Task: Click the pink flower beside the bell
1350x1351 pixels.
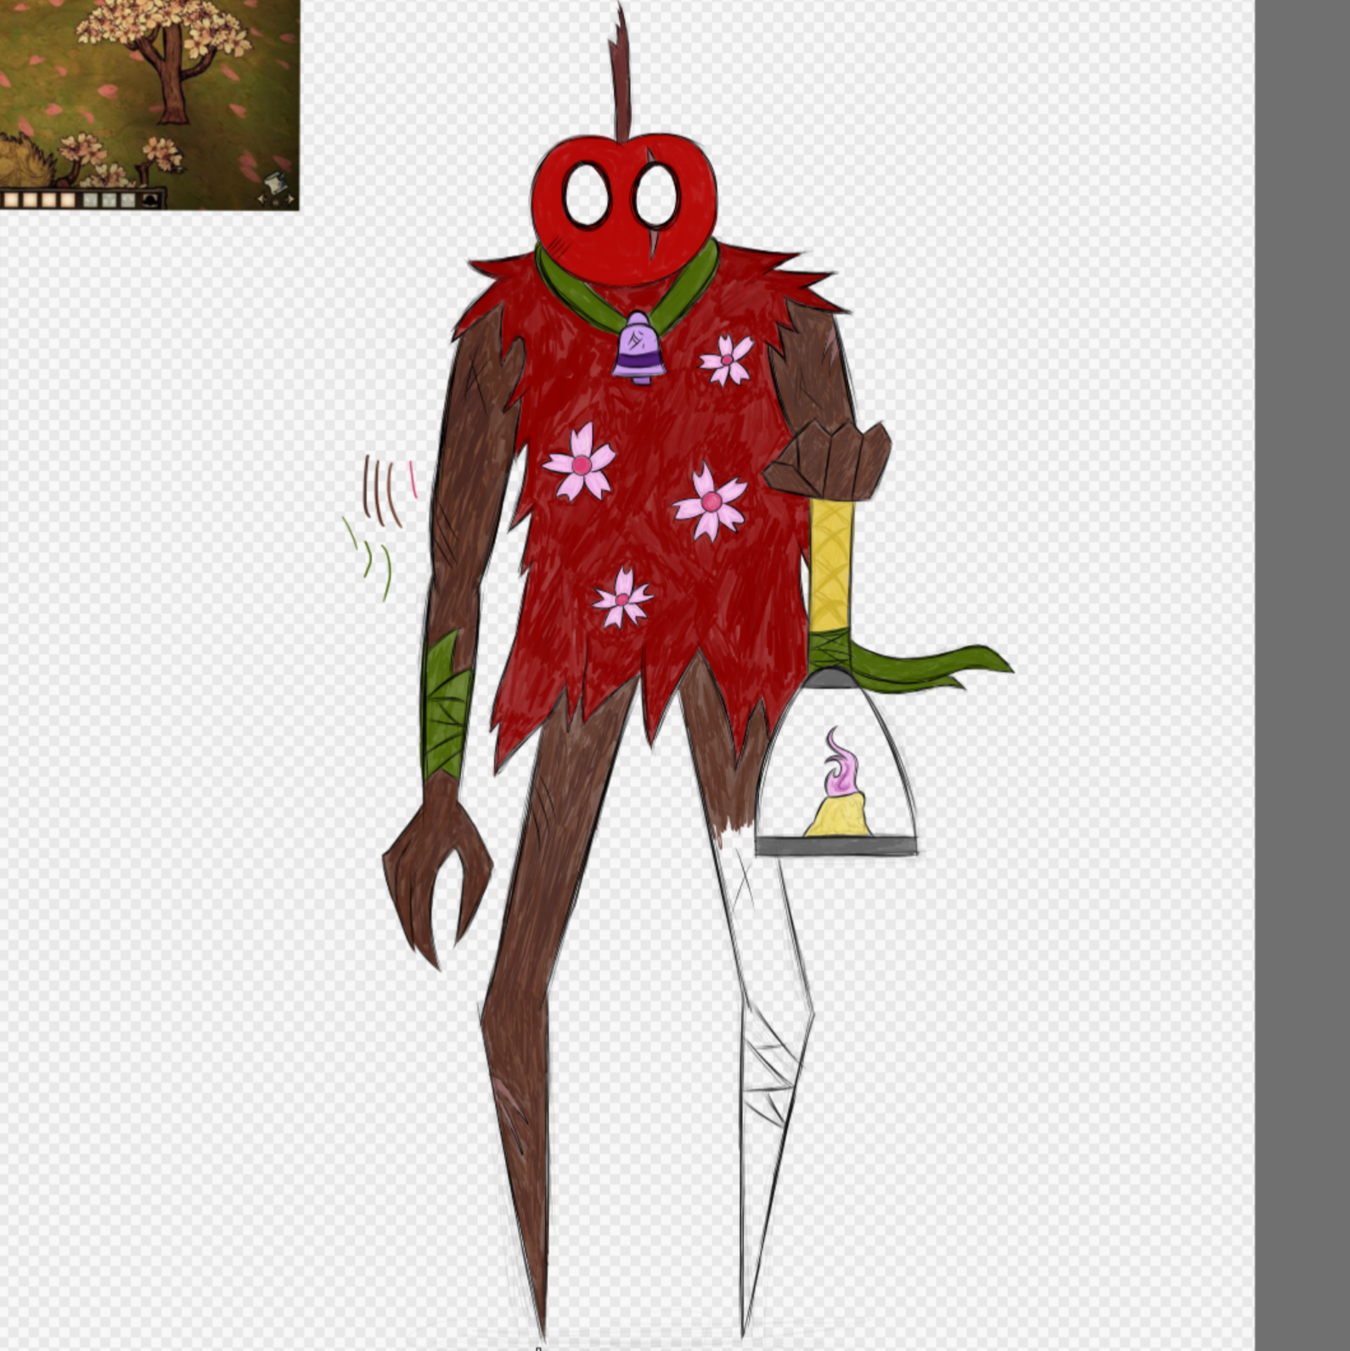Action: (727, 360)
